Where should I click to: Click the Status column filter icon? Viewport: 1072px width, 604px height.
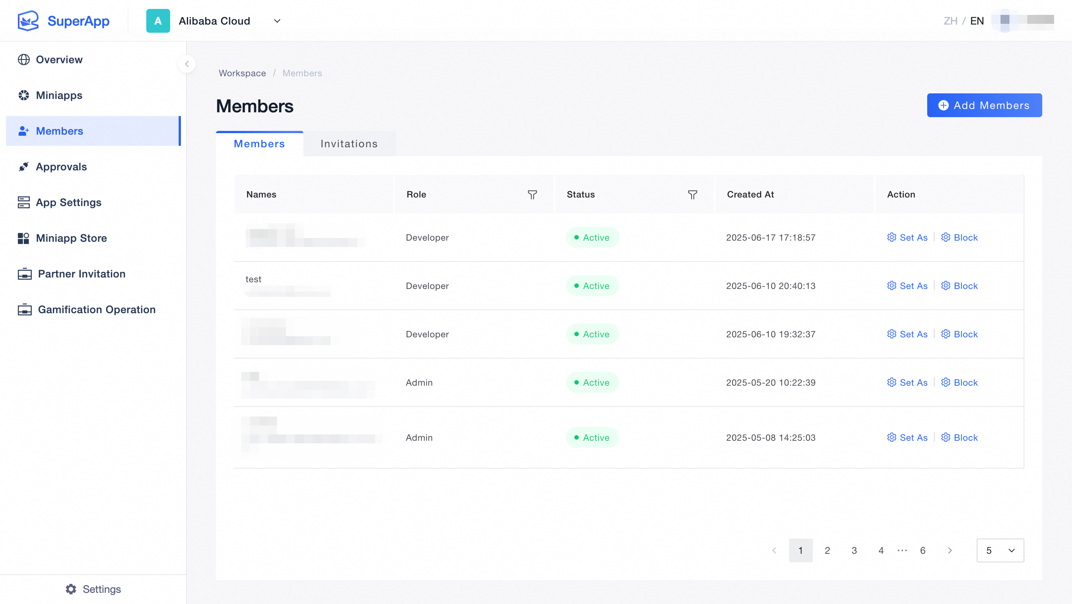[692, 195]
